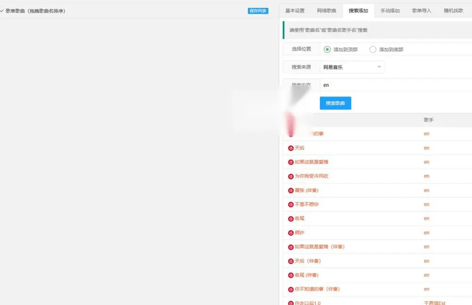Click NetEase icon beside 如果这就是爱情 song
The image size is (472, 305).
click(x=291, y=162)
